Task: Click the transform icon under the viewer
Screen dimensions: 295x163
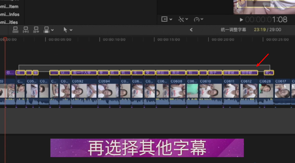Action: point(164,19)
